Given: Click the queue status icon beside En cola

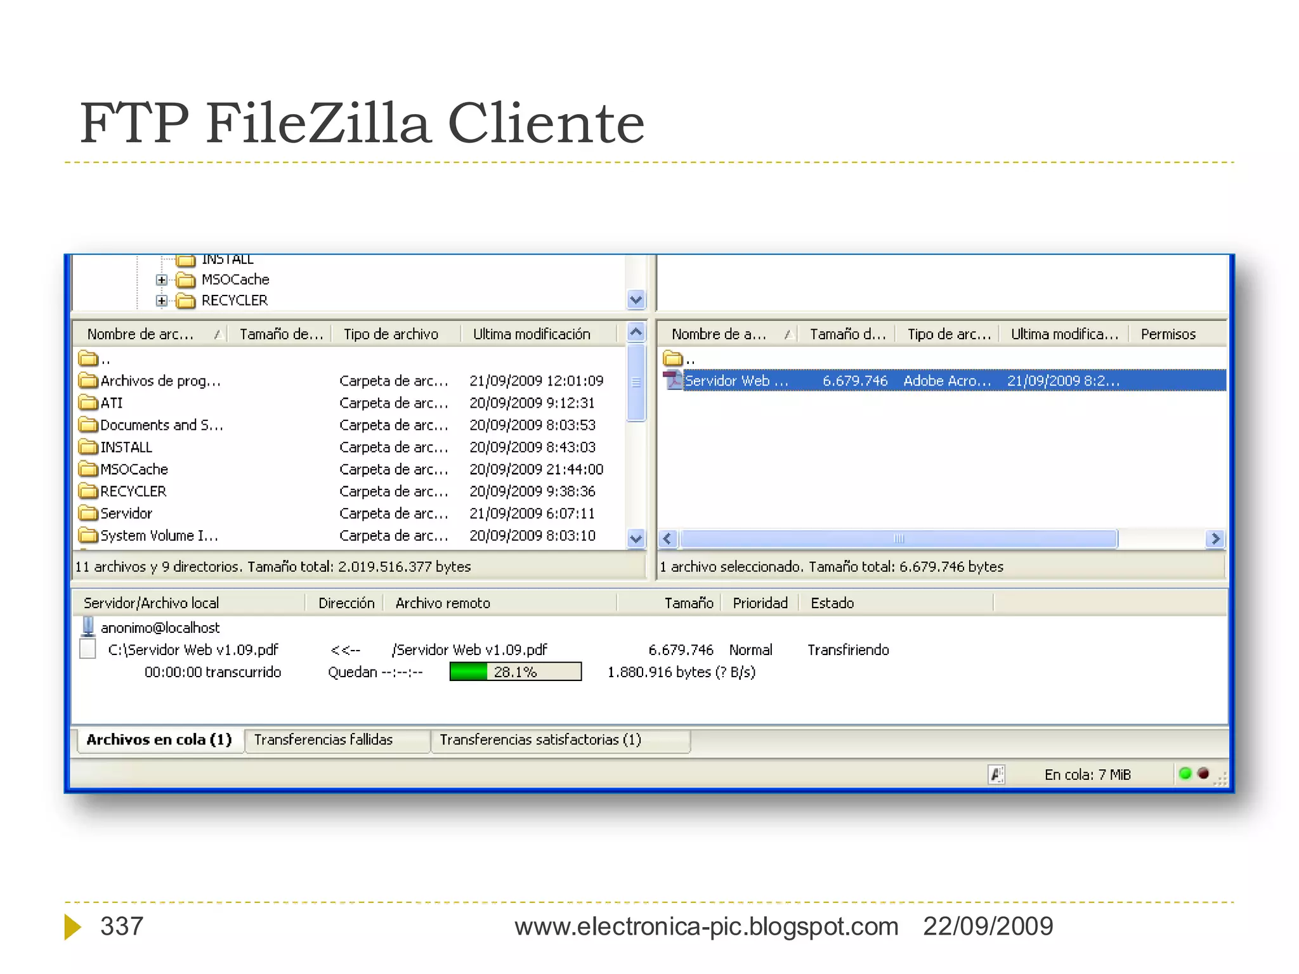Looking at the screenshot, I should point(996,774).
